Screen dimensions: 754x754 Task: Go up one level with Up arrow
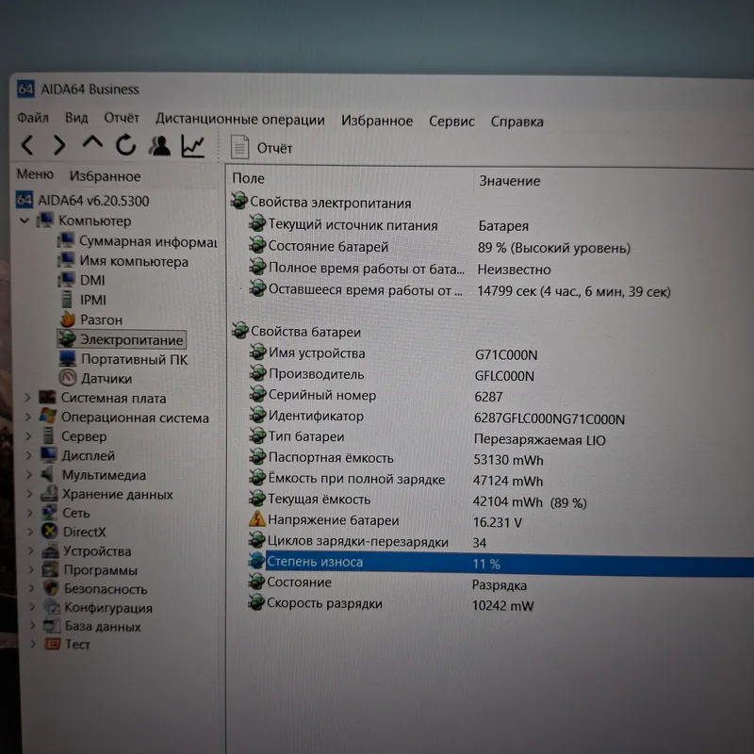92,143
